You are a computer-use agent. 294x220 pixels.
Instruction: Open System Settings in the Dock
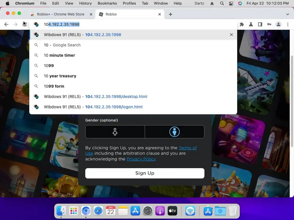coord(148,211)
